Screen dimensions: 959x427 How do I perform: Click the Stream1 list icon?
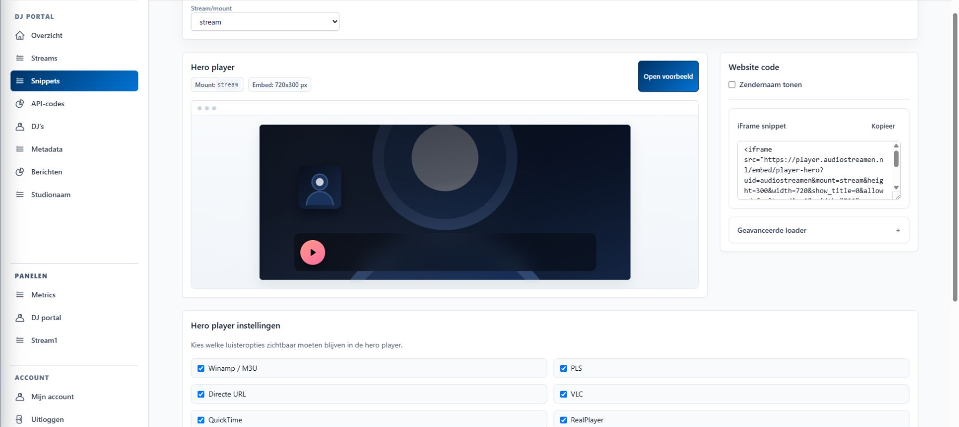(x=20, y=340)
